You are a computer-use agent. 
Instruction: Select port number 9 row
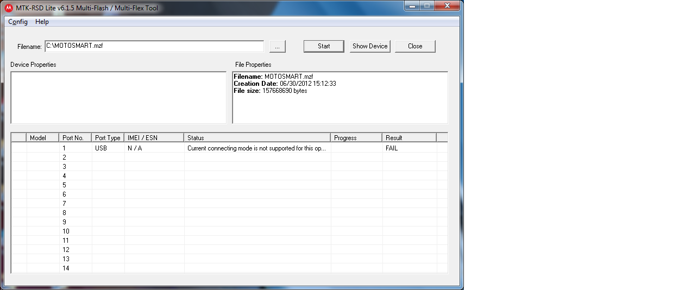click(229, 222)
